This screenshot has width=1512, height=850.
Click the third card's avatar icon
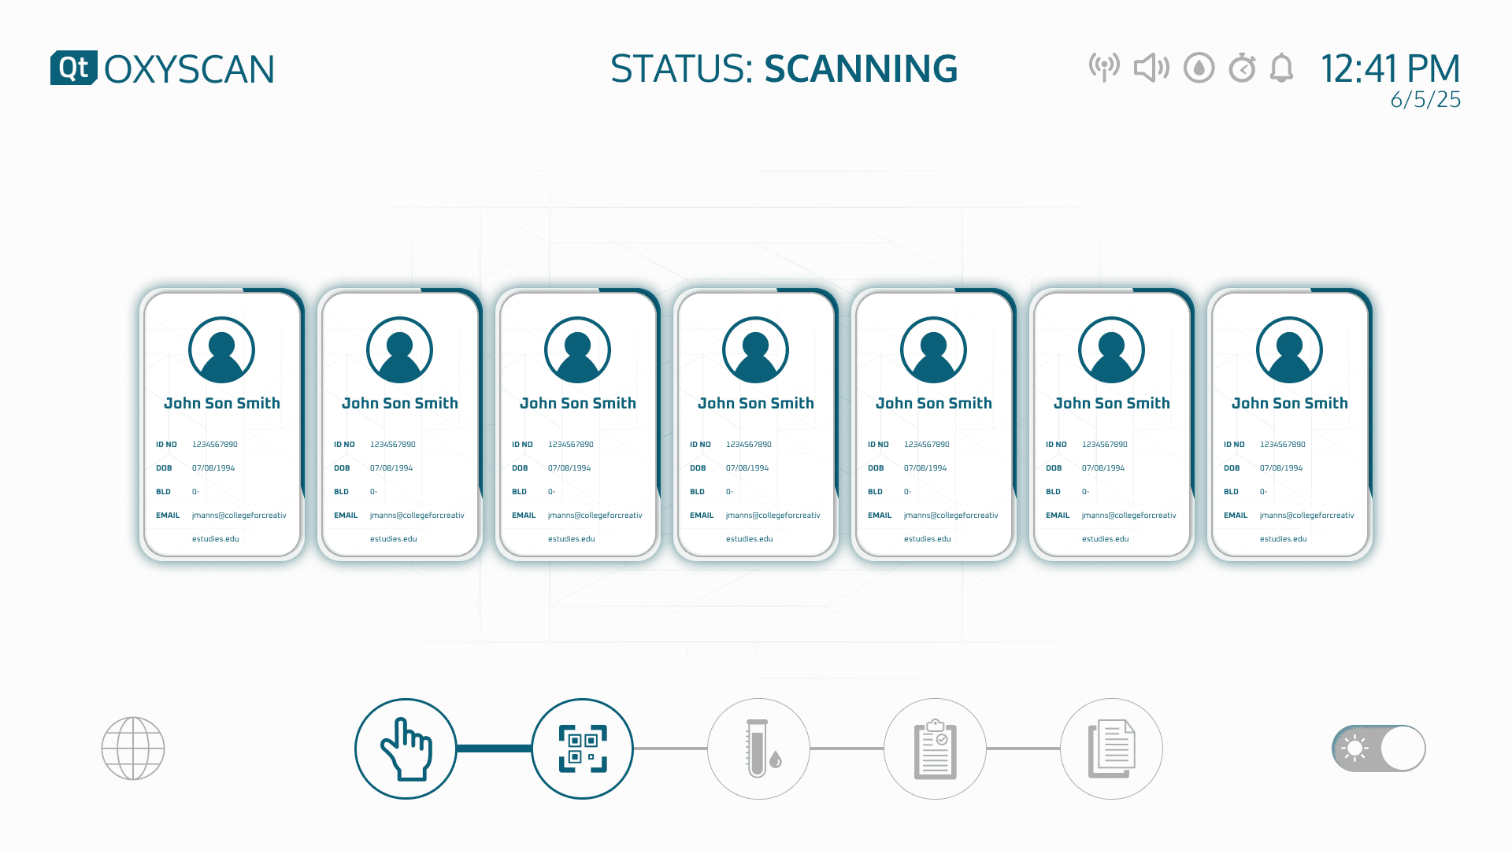click(577, 350)
